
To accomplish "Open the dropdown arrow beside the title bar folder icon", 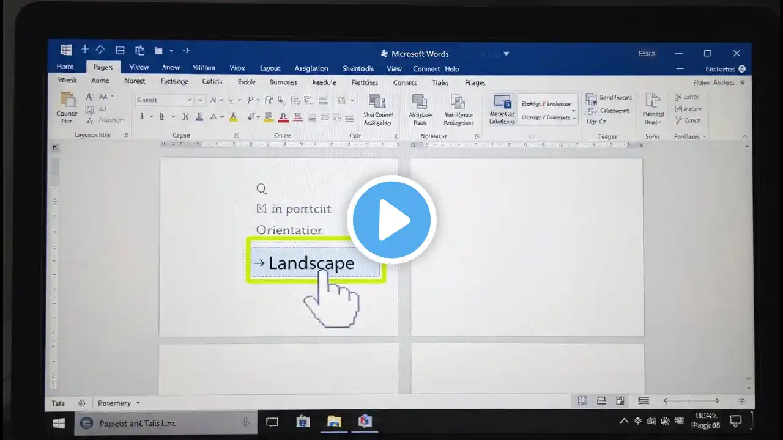I will [171, 51].
